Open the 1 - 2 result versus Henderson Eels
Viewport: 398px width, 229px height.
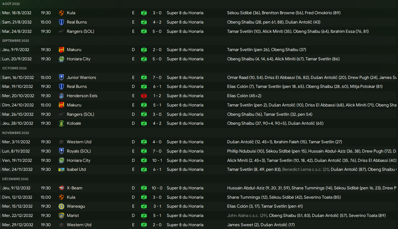point(157,96)
